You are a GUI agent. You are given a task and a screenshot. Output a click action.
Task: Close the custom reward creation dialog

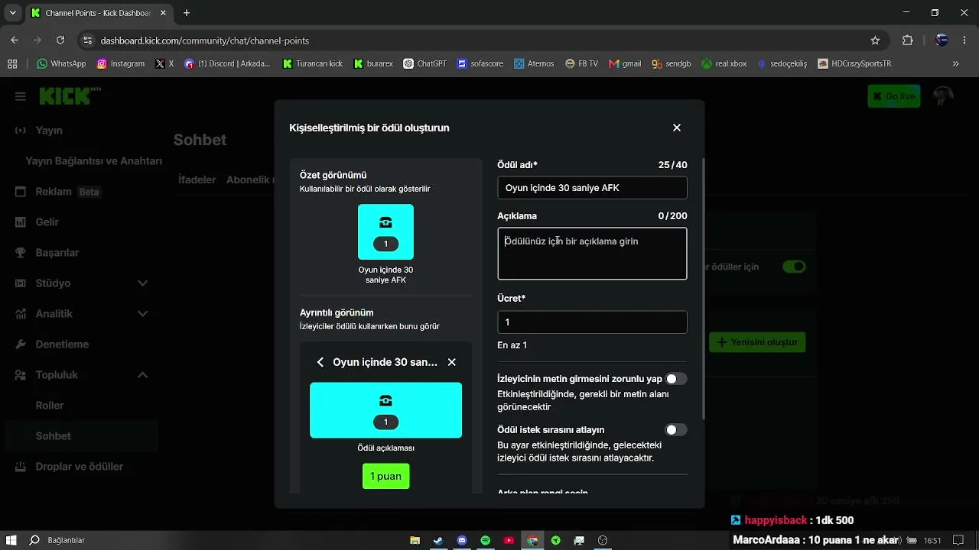click(676, 128)
